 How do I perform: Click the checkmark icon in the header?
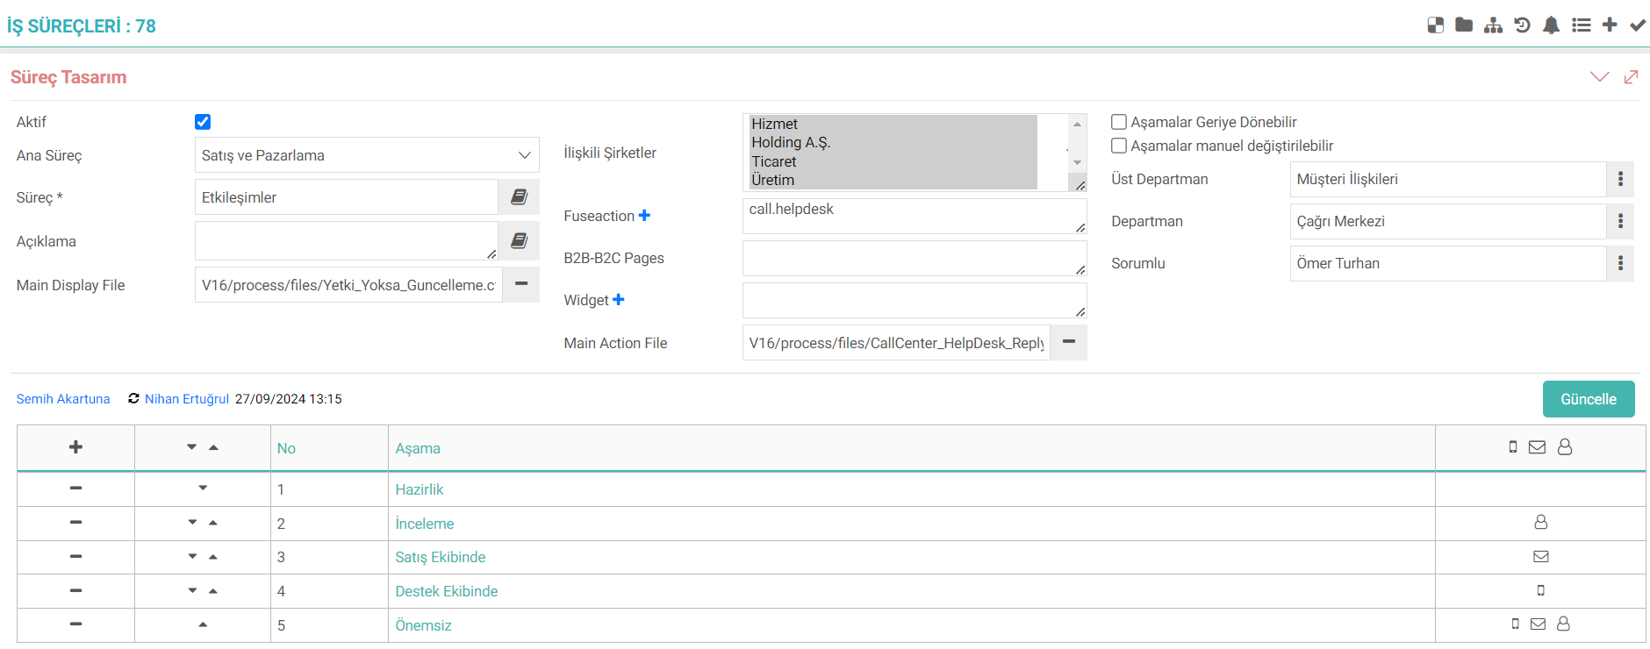point(1638,25)
